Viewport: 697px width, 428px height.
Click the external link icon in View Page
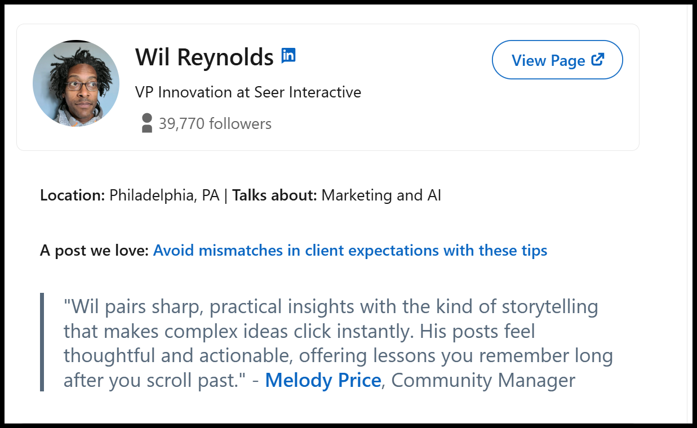point(598,59)
